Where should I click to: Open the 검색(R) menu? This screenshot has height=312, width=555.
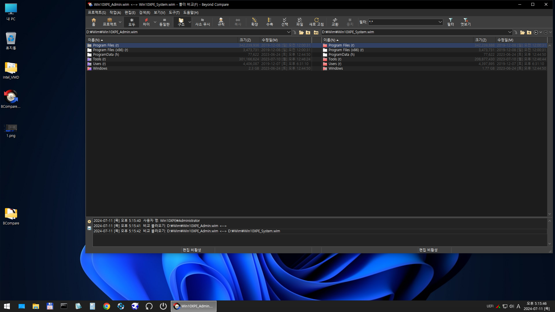pos(145,13)
